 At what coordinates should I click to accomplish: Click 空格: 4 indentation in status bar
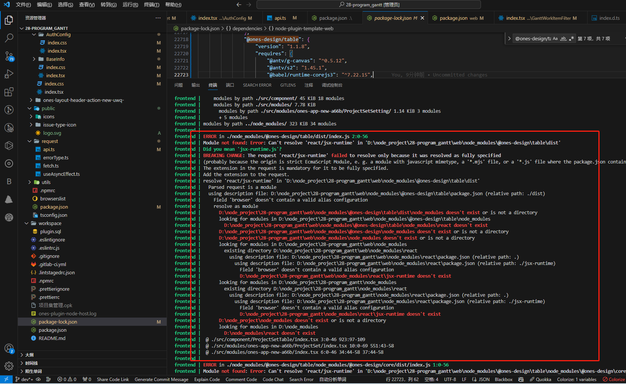point(431,380)
